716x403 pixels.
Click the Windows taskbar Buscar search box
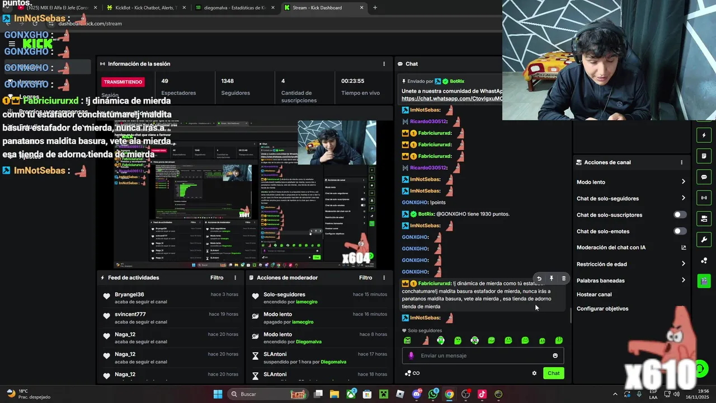268,394
